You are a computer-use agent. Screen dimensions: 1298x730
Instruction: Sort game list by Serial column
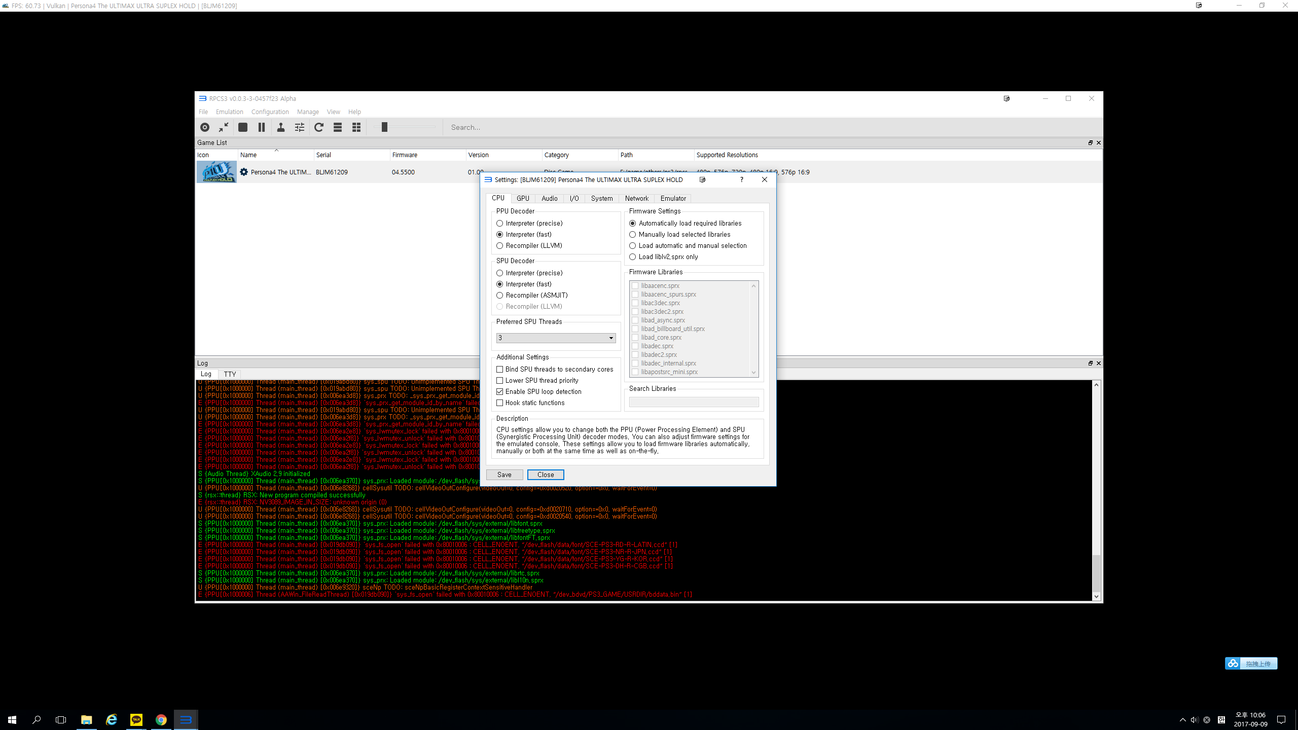pyautogui.click(x=352, y=155)
